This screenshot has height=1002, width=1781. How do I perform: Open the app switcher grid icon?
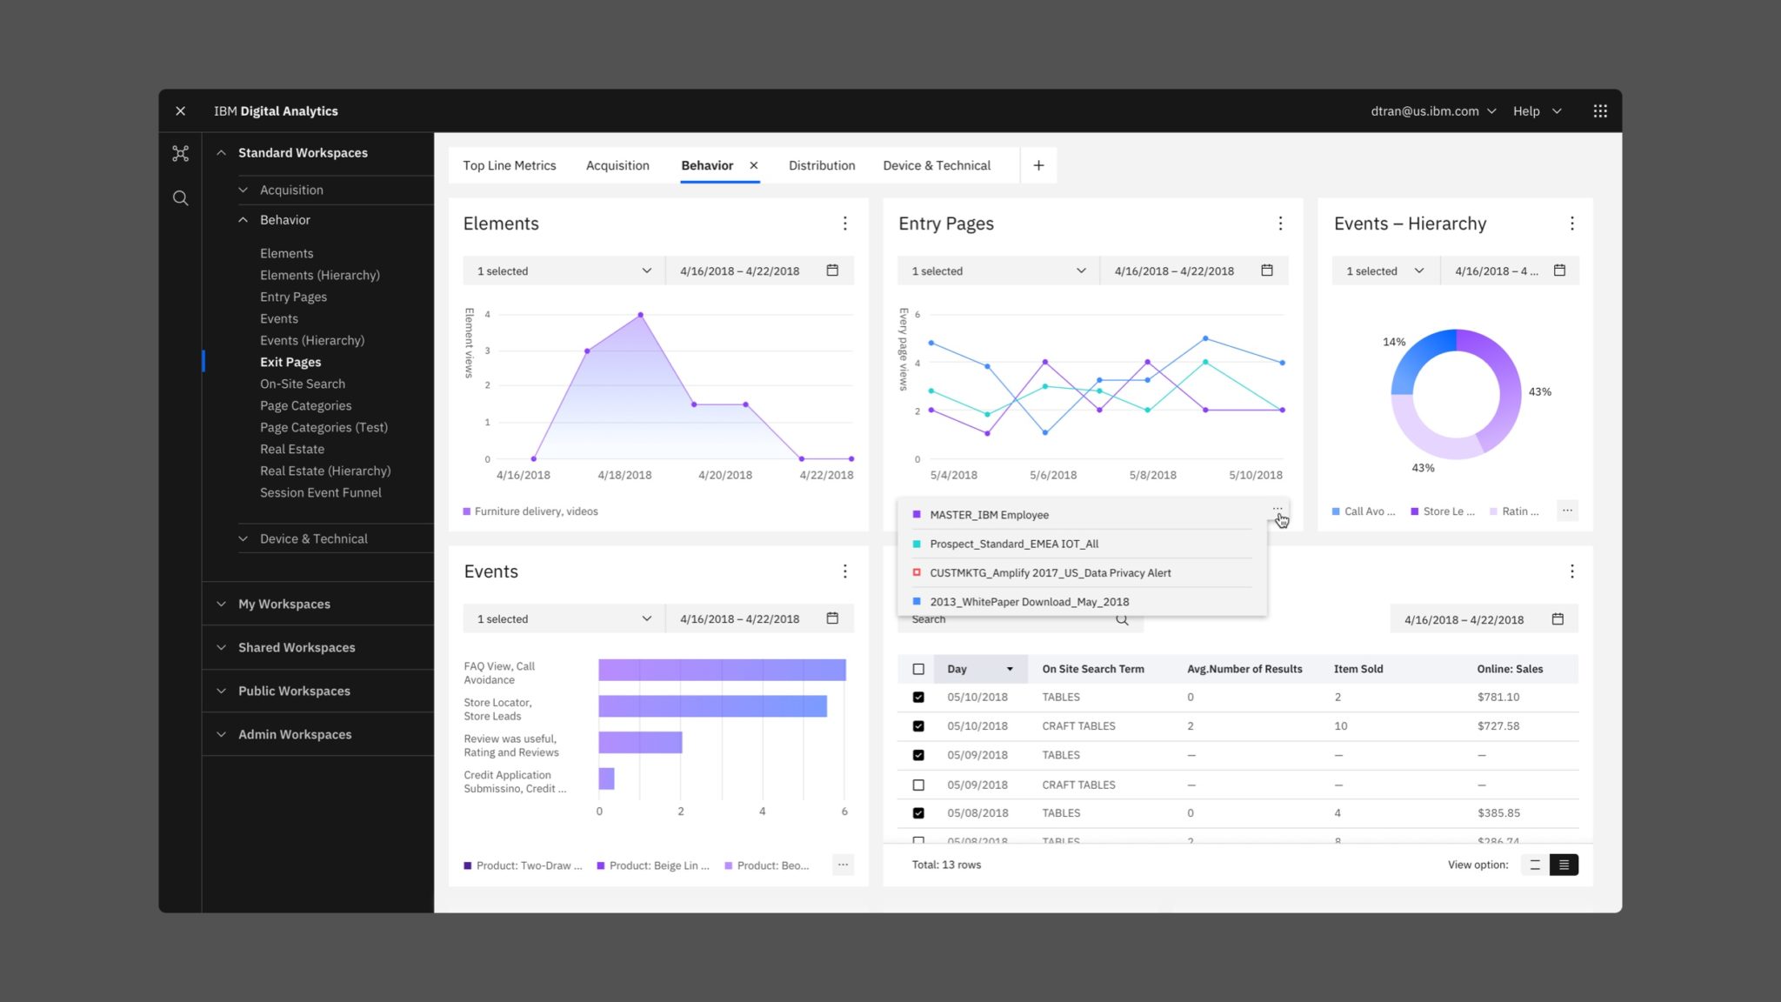[x=1599, y=111]
